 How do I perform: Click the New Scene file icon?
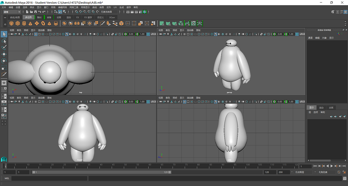pos(27,12)
